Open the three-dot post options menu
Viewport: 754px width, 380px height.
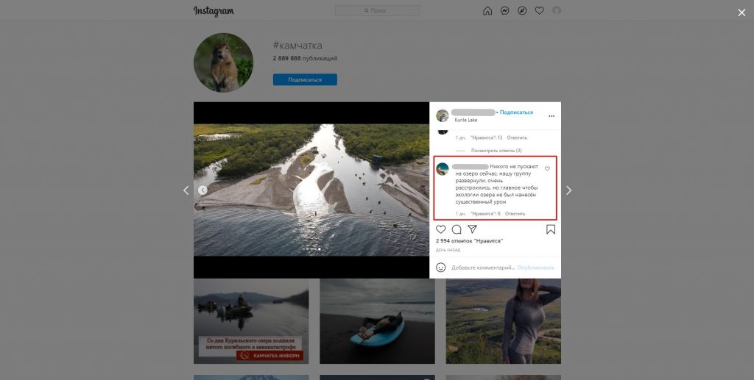coord(551,115)
